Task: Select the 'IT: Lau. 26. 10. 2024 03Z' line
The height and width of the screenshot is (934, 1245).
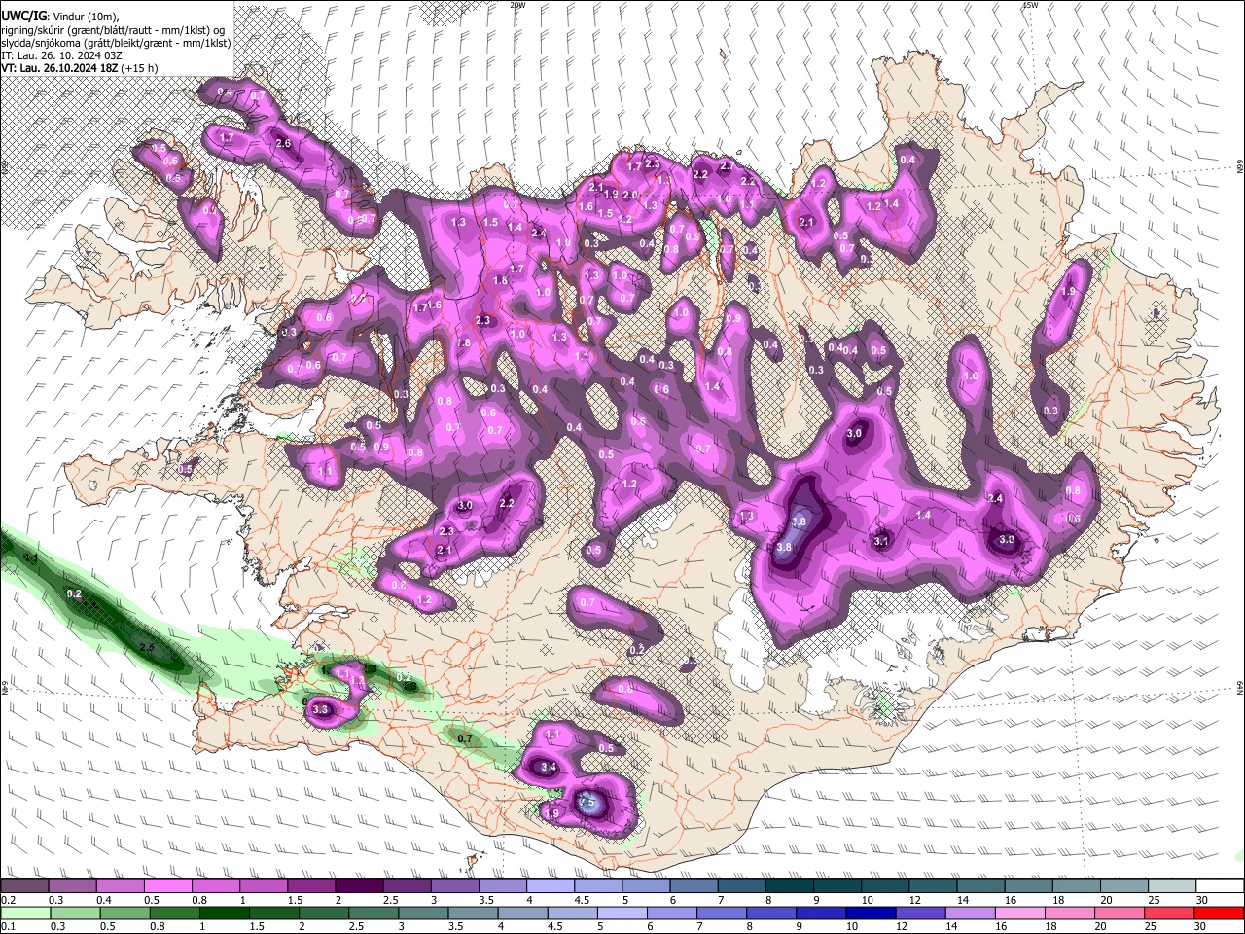Action: point(61,55)
